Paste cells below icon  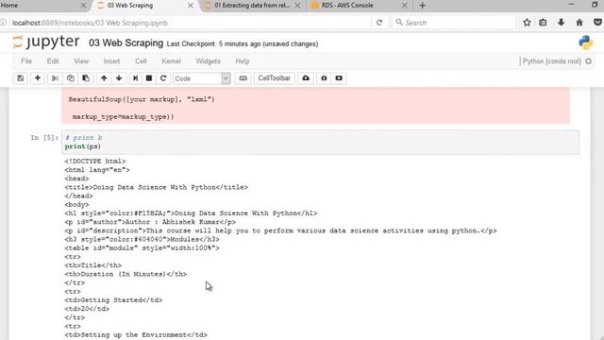(x=86, y=78)
